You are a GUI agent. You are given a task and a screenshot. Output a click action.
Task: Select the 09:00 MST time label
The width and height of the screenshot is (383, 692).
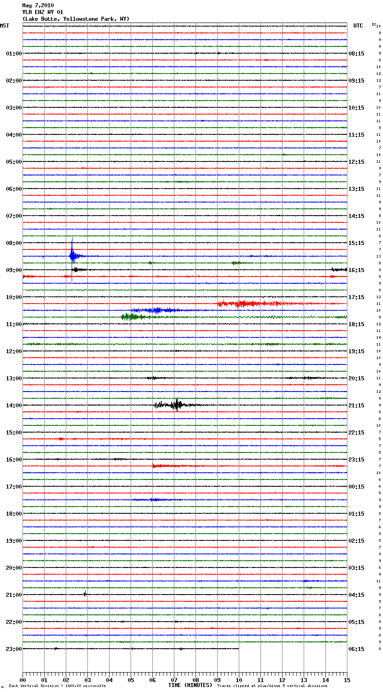(x=14, y=270)
